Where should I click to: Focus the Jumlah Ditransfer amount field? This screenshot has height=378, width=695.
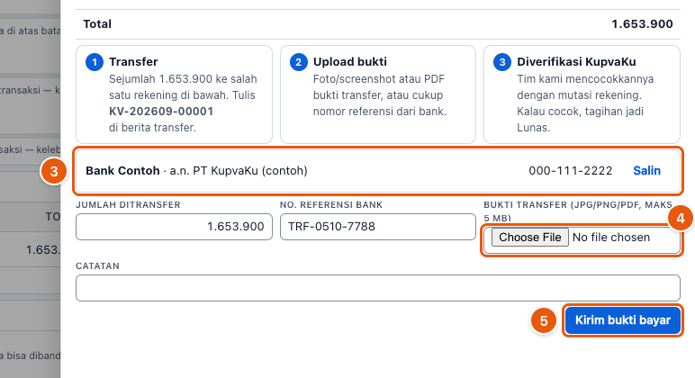tap(174, 227)
